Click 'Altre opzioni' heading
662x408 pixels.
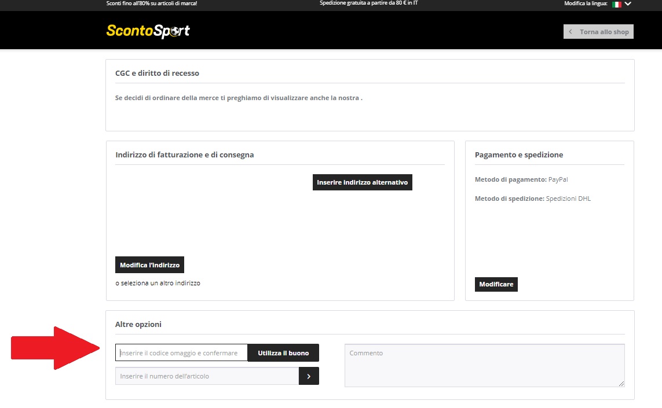[138, 324]
